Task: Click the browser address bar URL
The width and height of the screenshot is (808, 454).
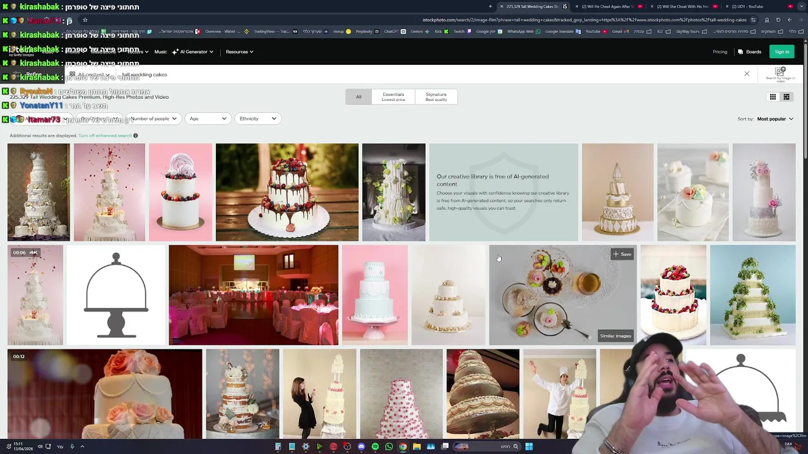Action: [584, 20]
